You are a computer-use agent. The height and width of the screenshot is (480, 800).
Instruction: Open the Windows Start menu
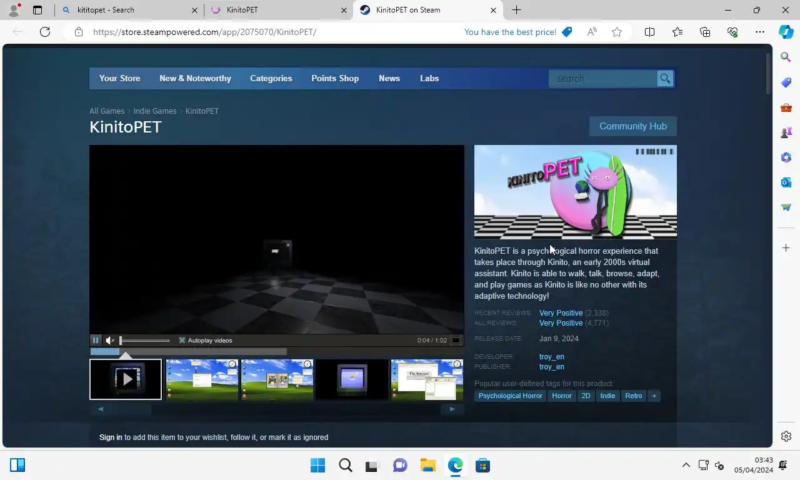tap(318, 466)
